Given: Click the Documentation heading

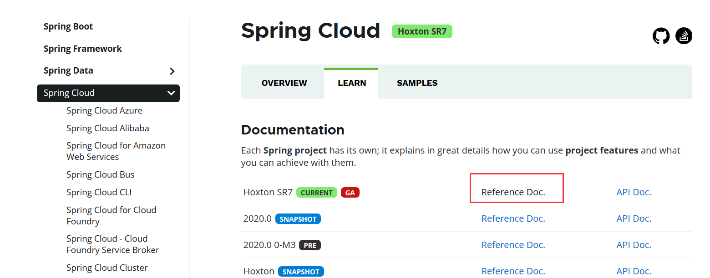Looking at the screenshot, I should (x=293, y=130).
